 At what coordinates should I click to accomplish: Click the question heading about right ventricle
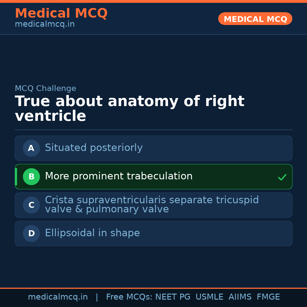[129, 109]
